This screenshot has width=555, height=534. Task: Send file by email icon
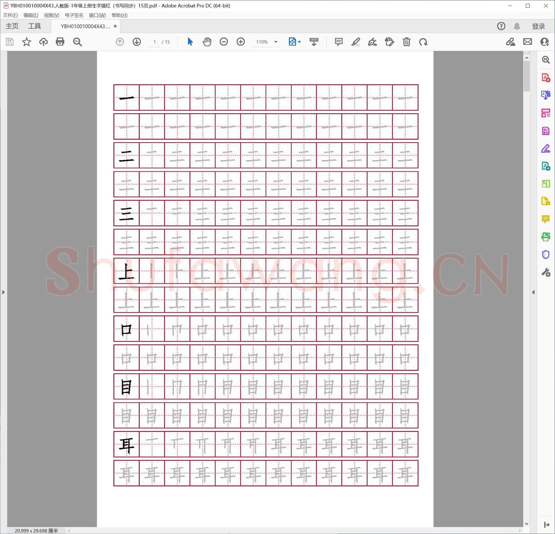point(528,42)
